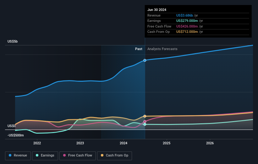
Task: Click the US$3.686b revenue value
Action: coord(184,15)
